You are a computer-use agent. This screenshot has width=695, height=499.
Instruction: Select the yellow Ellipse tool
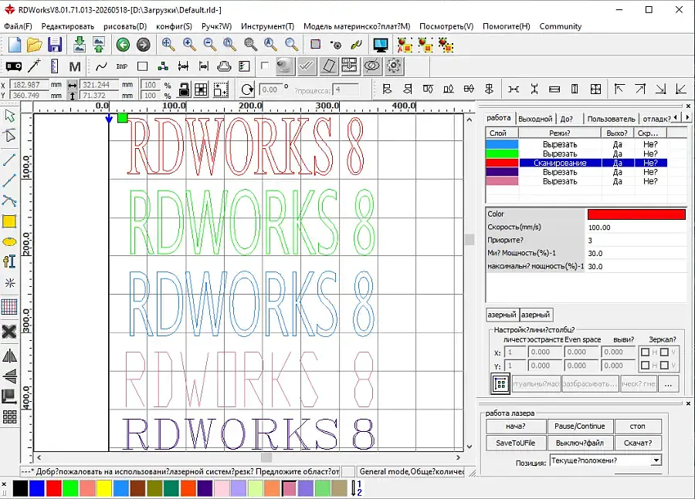(x=9, y=241)
